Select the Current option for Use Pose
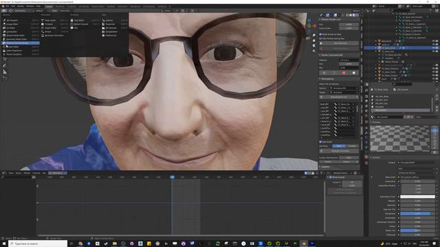 click(x=352, y=146)
